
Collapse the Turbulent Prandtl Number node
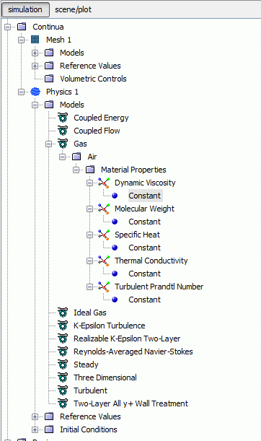tap(89, 287)
